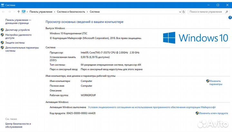Click the shield icon beside Защита системы
232x132 pixels.
point(2,43)
